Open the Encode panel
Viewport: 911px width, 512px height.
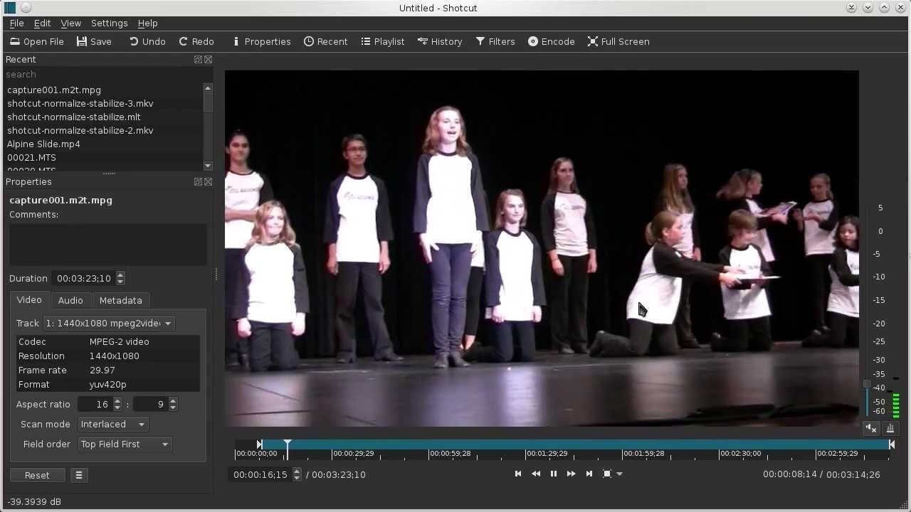(552, 41)
